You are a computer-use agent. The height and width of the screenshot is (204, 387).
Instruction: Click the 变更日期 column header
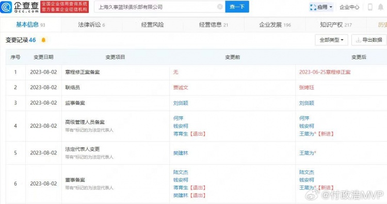[x=43, y=57]
